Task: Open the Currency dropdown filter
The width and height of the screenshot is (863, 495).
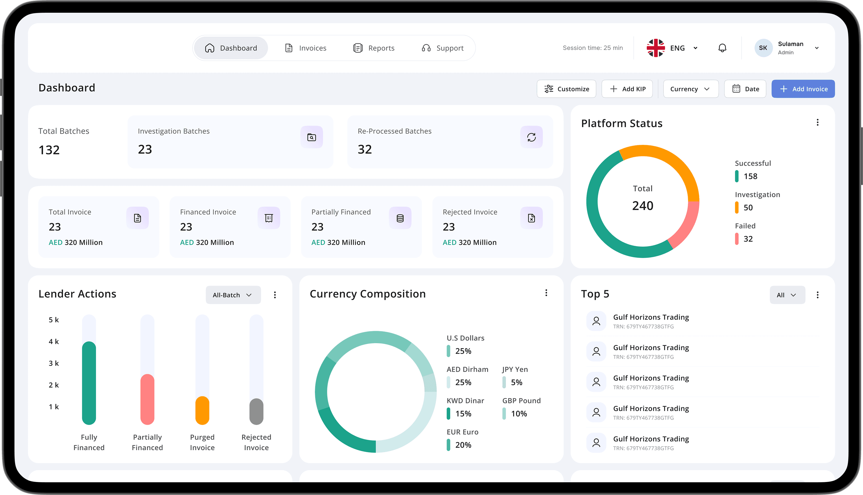Action: pyautogui.click(x=690, y=89)
